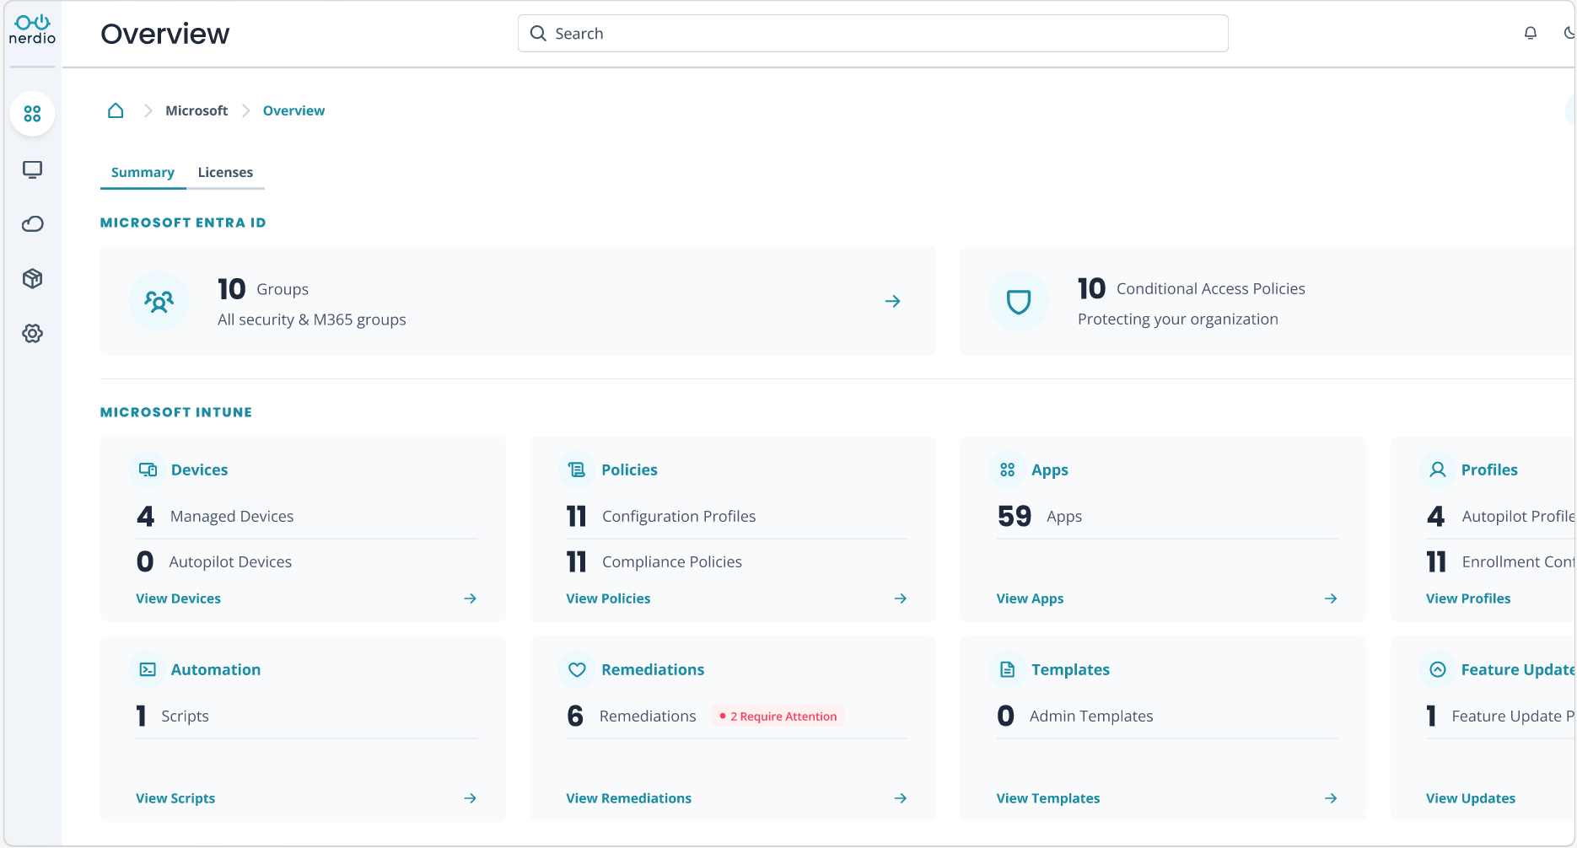
Task: Click the Groups people icon
Action: [x=159, y=301]
